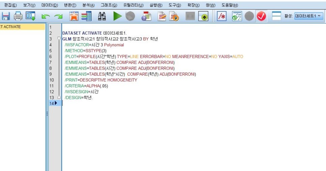This screenshot has height=171, width=326.
Task: Click the disabled grey window icon
Action: [190, 16]
